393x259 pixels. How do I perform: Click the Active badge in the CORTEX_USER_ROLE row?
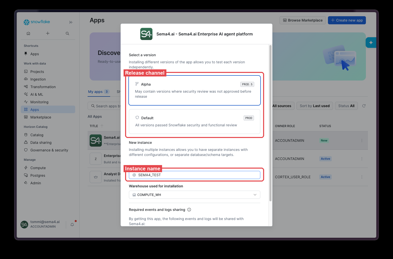point(325,177)
